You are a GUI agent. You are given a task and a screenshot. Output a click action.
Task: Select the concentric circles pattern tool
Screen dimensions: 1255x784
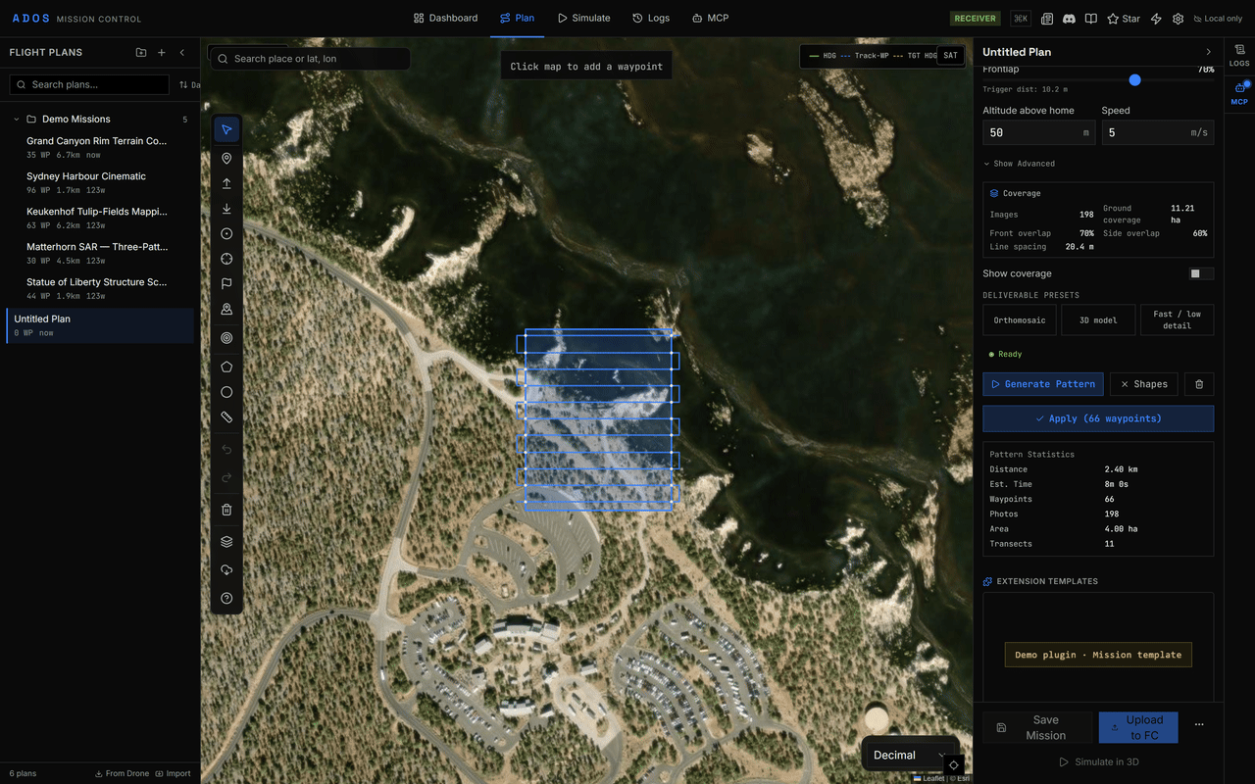click(226, 338)
